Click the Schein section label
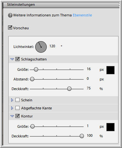 click(27, 100)
